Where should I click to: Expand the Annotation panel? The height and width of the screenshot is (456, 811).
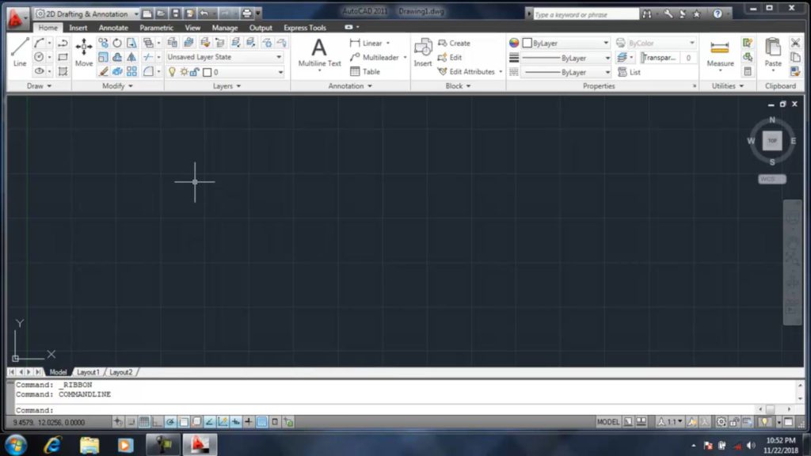click(350, 86)
